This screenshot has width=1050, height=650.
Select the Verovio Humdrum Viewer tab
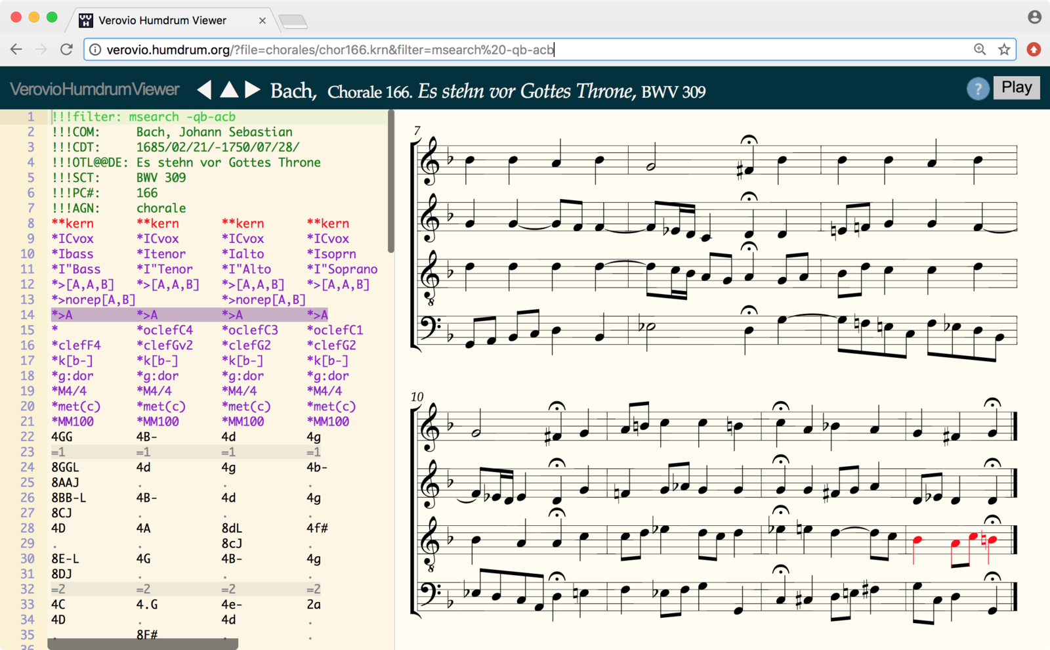(x=162, y=20)
